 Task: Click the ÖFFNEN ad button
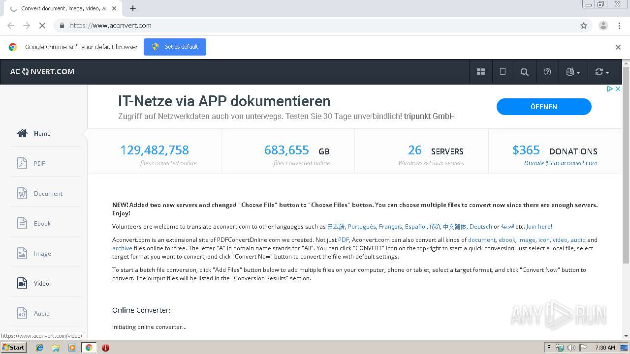[544, 107]
